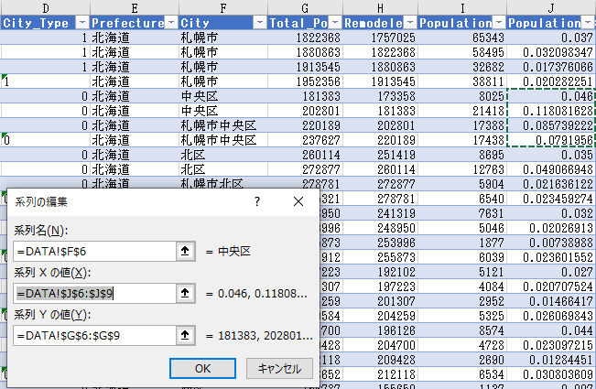
Task: Click the range selector icon for 系列名
Action: 186,251
